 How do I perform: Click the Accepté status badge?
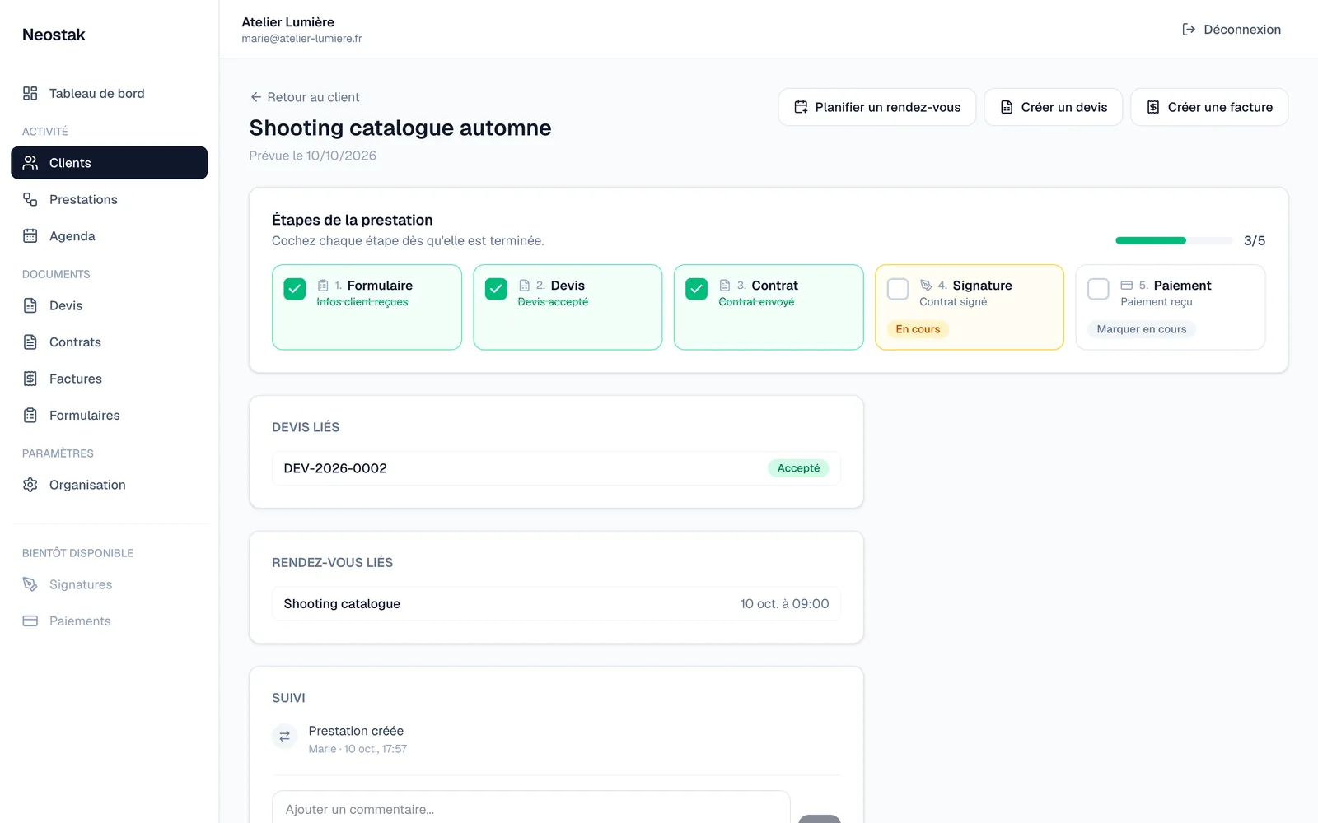pos(798,468)
